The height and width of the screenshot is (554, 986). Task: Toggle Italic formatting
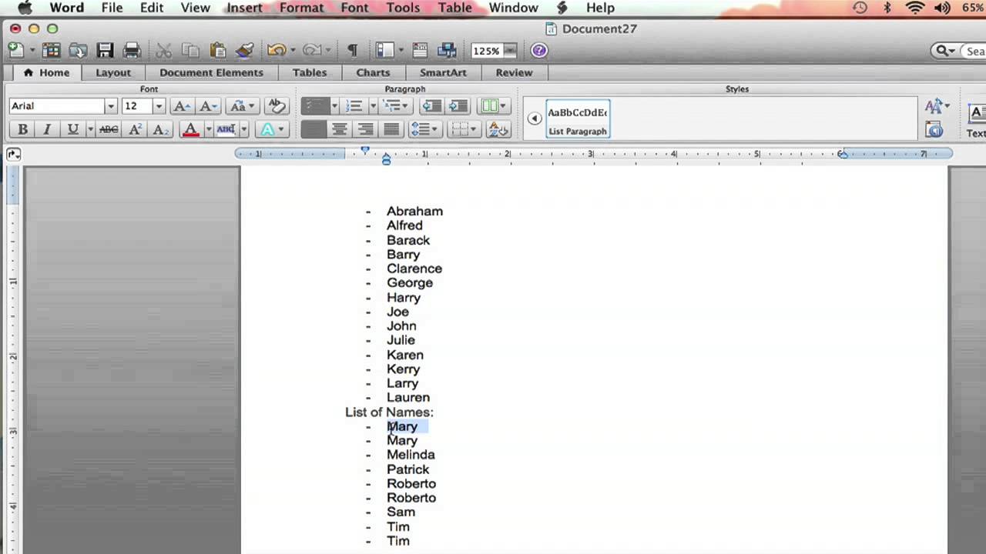47,129
